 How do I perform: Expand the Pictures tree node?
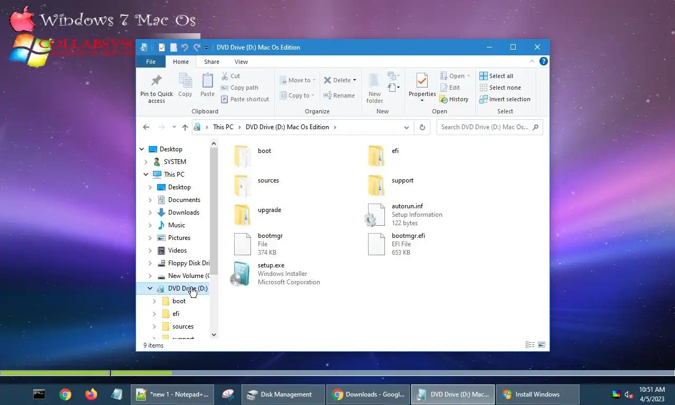click(150, 238)
